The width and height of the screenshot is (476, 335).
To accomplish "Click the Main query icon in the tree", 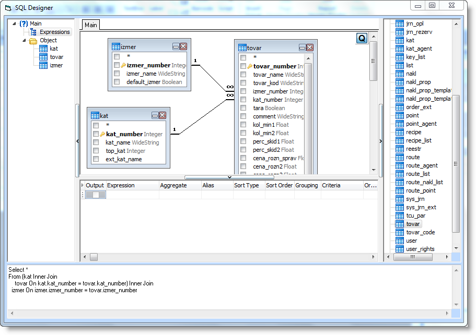I will [x=24, y=23].
